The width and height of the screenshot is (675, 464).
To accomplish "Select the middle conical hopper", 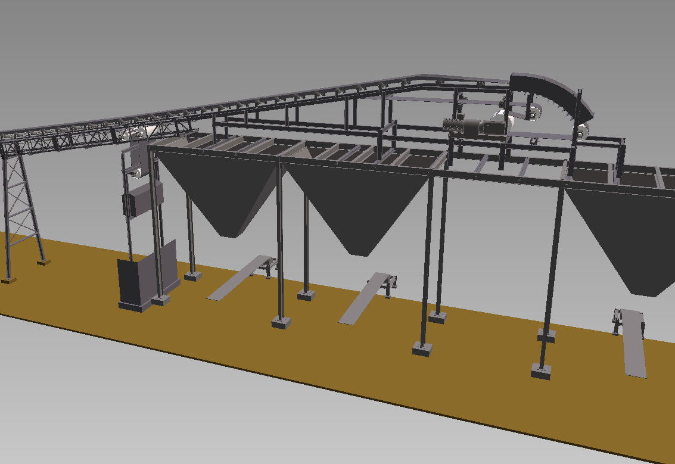I will pyautogui.click(x=357, y=208).
